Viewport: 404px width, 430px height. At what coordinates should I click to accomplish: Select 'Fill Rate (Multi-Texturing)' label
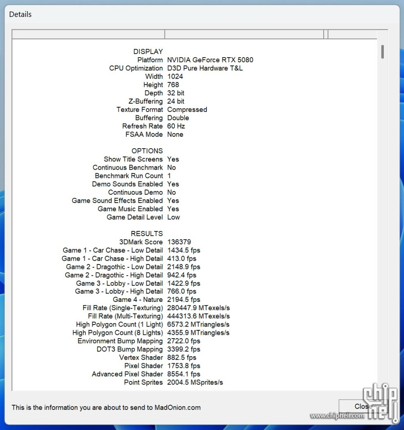(x=125, y=316)
